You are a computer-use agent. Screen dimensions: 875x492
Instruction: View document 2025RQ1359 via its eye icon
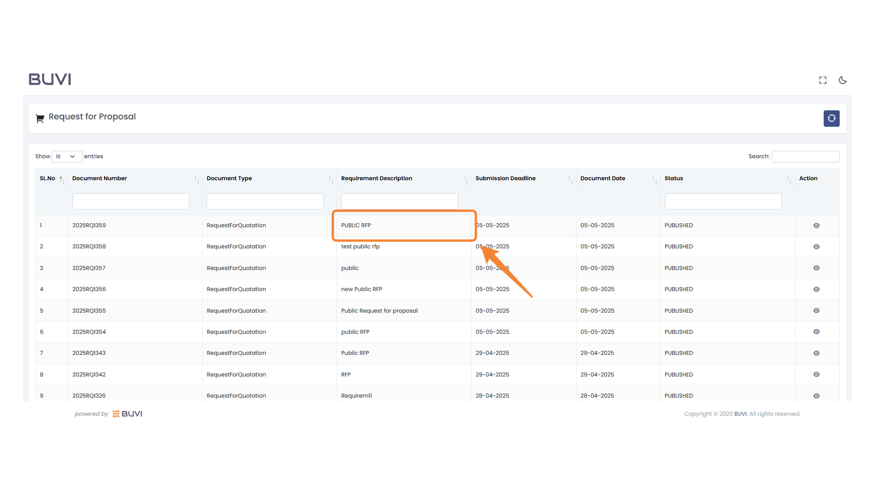(x=816, y=225)
